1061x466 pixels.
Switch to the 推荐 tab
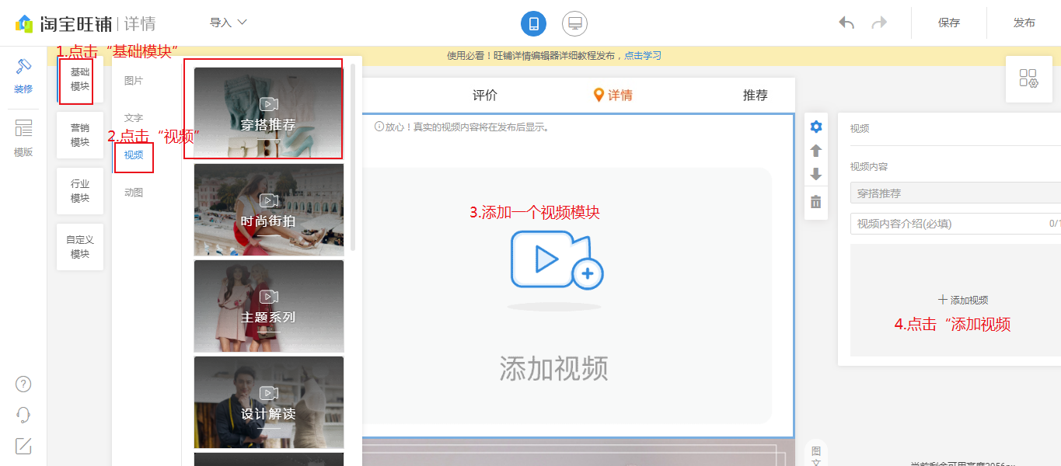(756, 96)
